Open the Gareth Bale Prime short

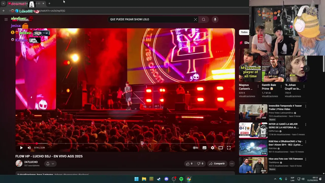coord(273,69)
